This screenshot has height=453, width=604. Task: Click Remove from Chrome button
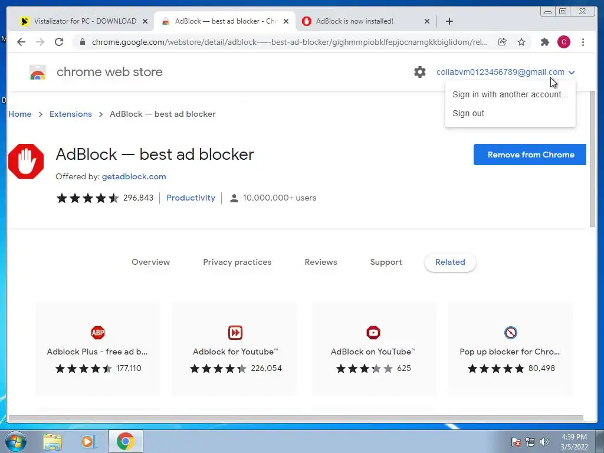pos(530,155)
